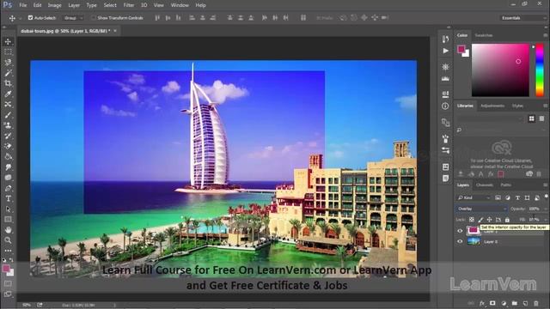
Task: Select the Rectangle shape tool
Action: click(x=8, y=220)
